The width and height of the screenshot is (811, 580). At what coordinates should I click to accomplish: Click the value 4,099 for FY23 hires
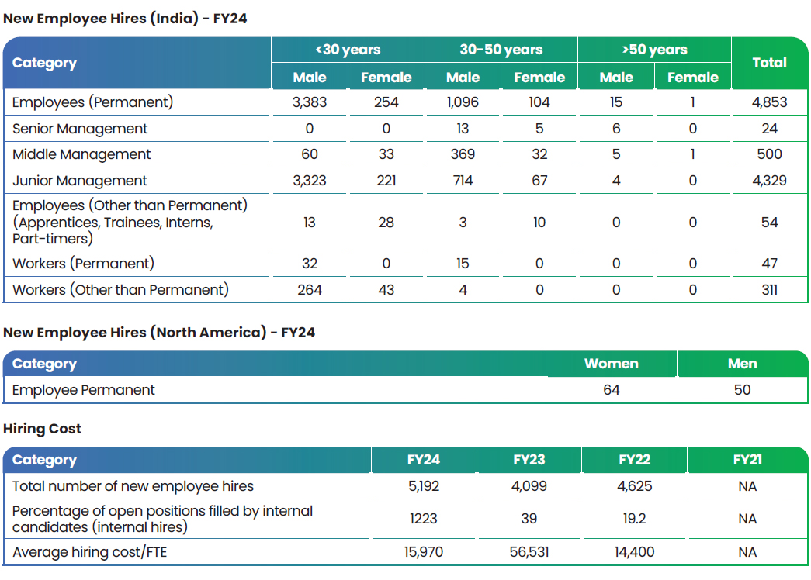529,486
